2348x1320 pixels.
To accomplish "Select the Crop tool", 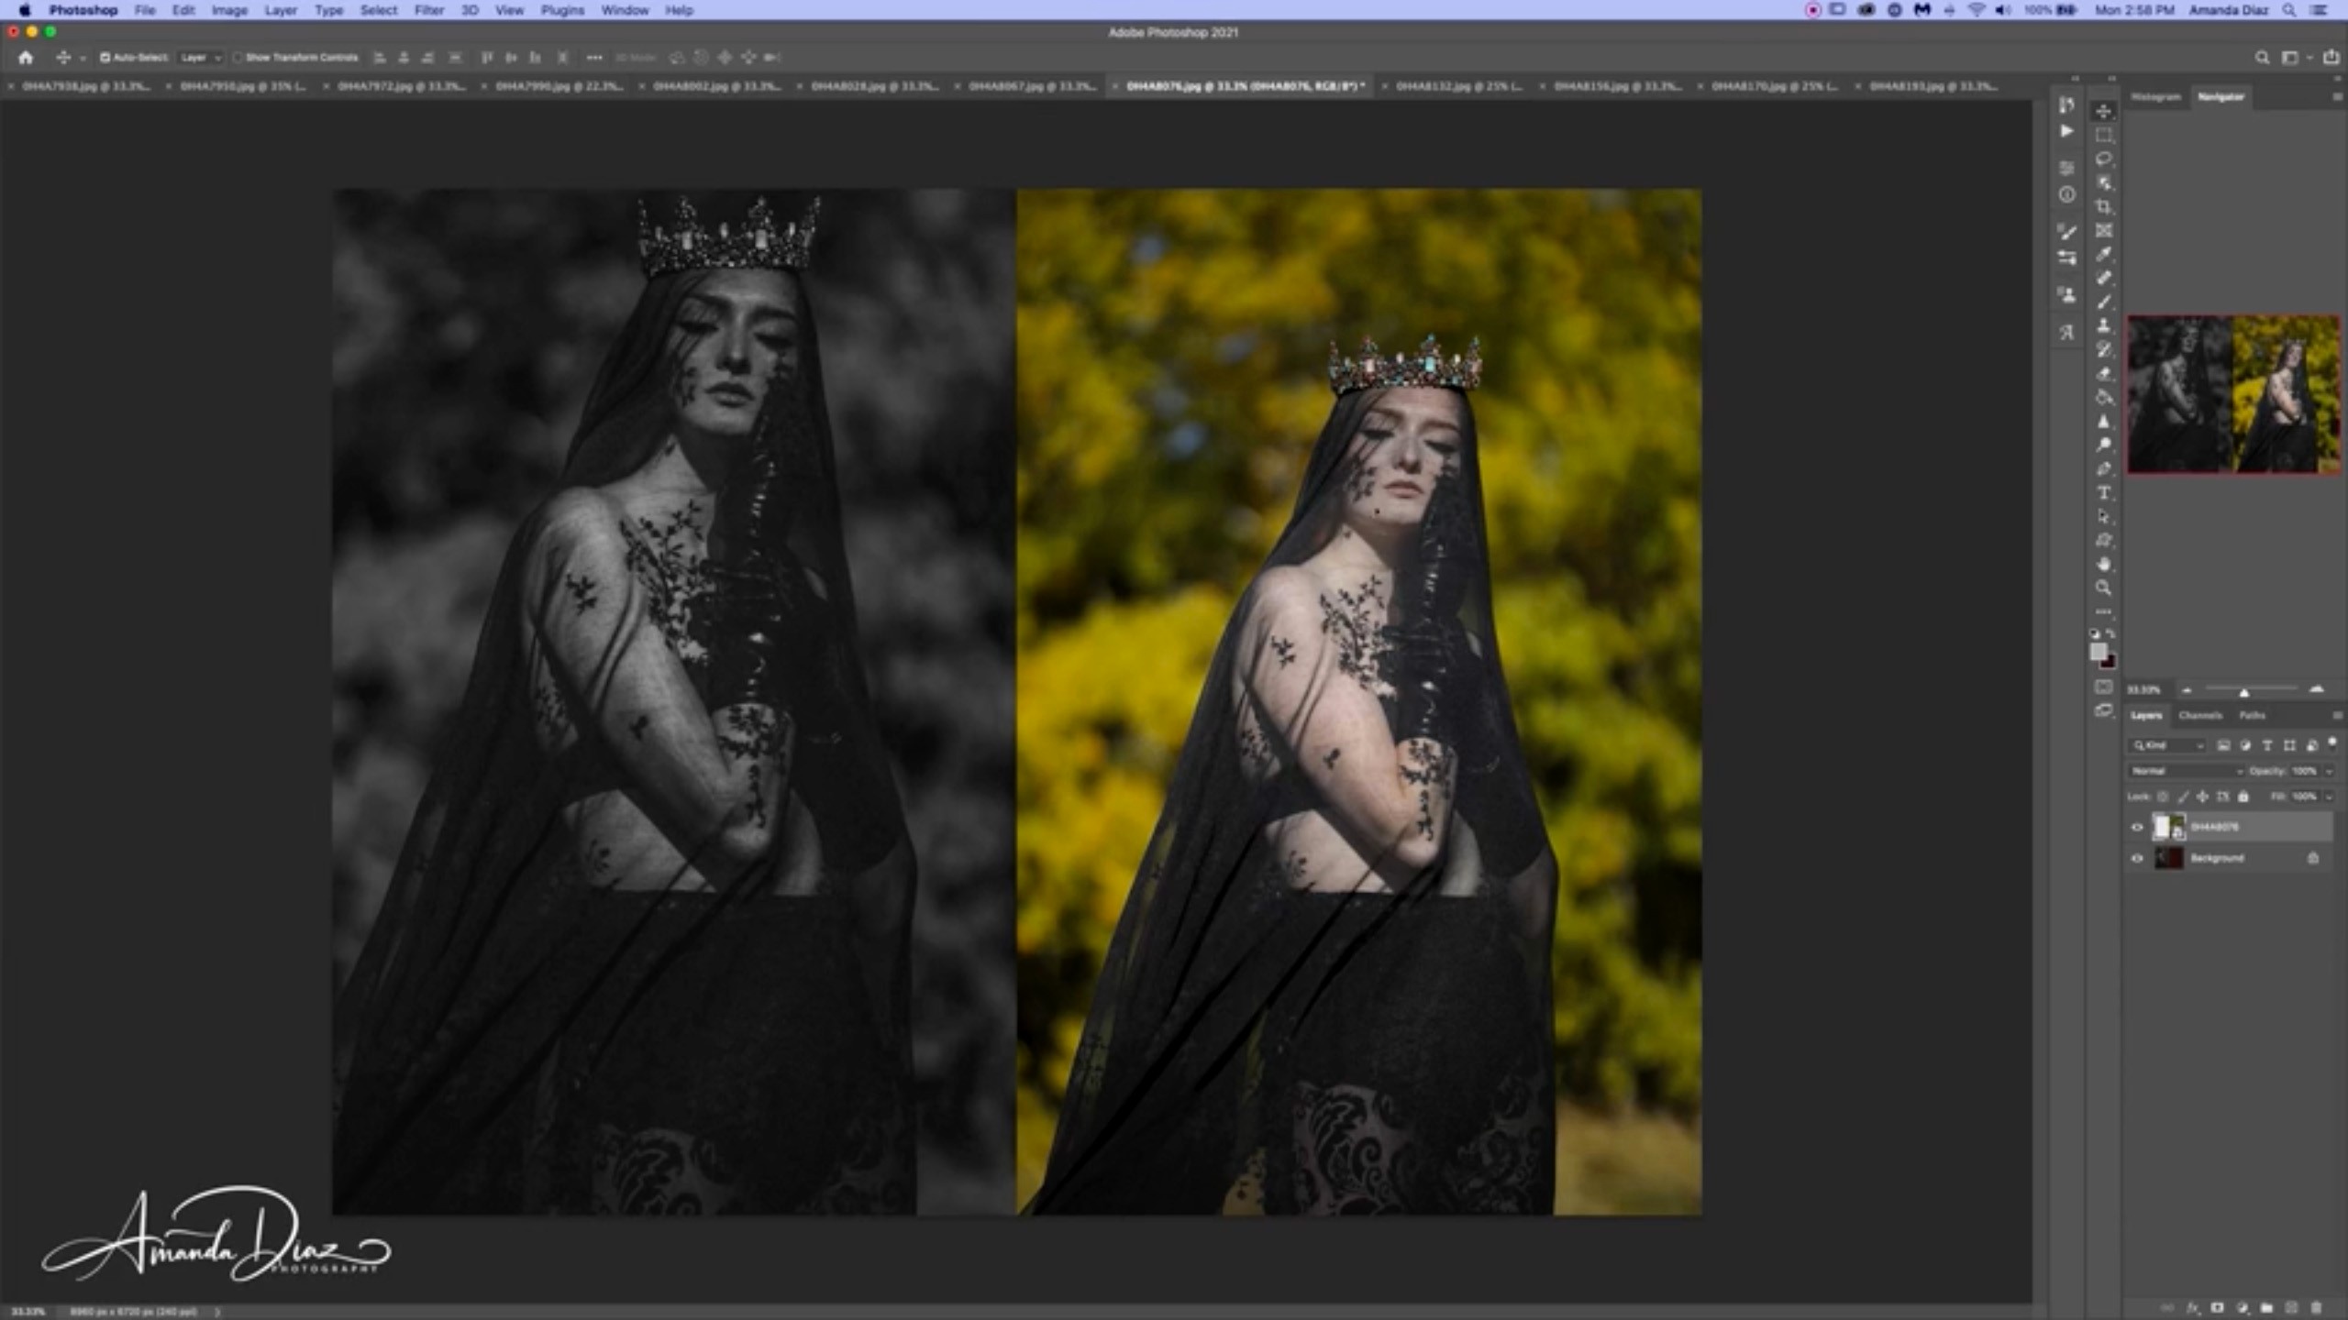I will (2104, 207).
